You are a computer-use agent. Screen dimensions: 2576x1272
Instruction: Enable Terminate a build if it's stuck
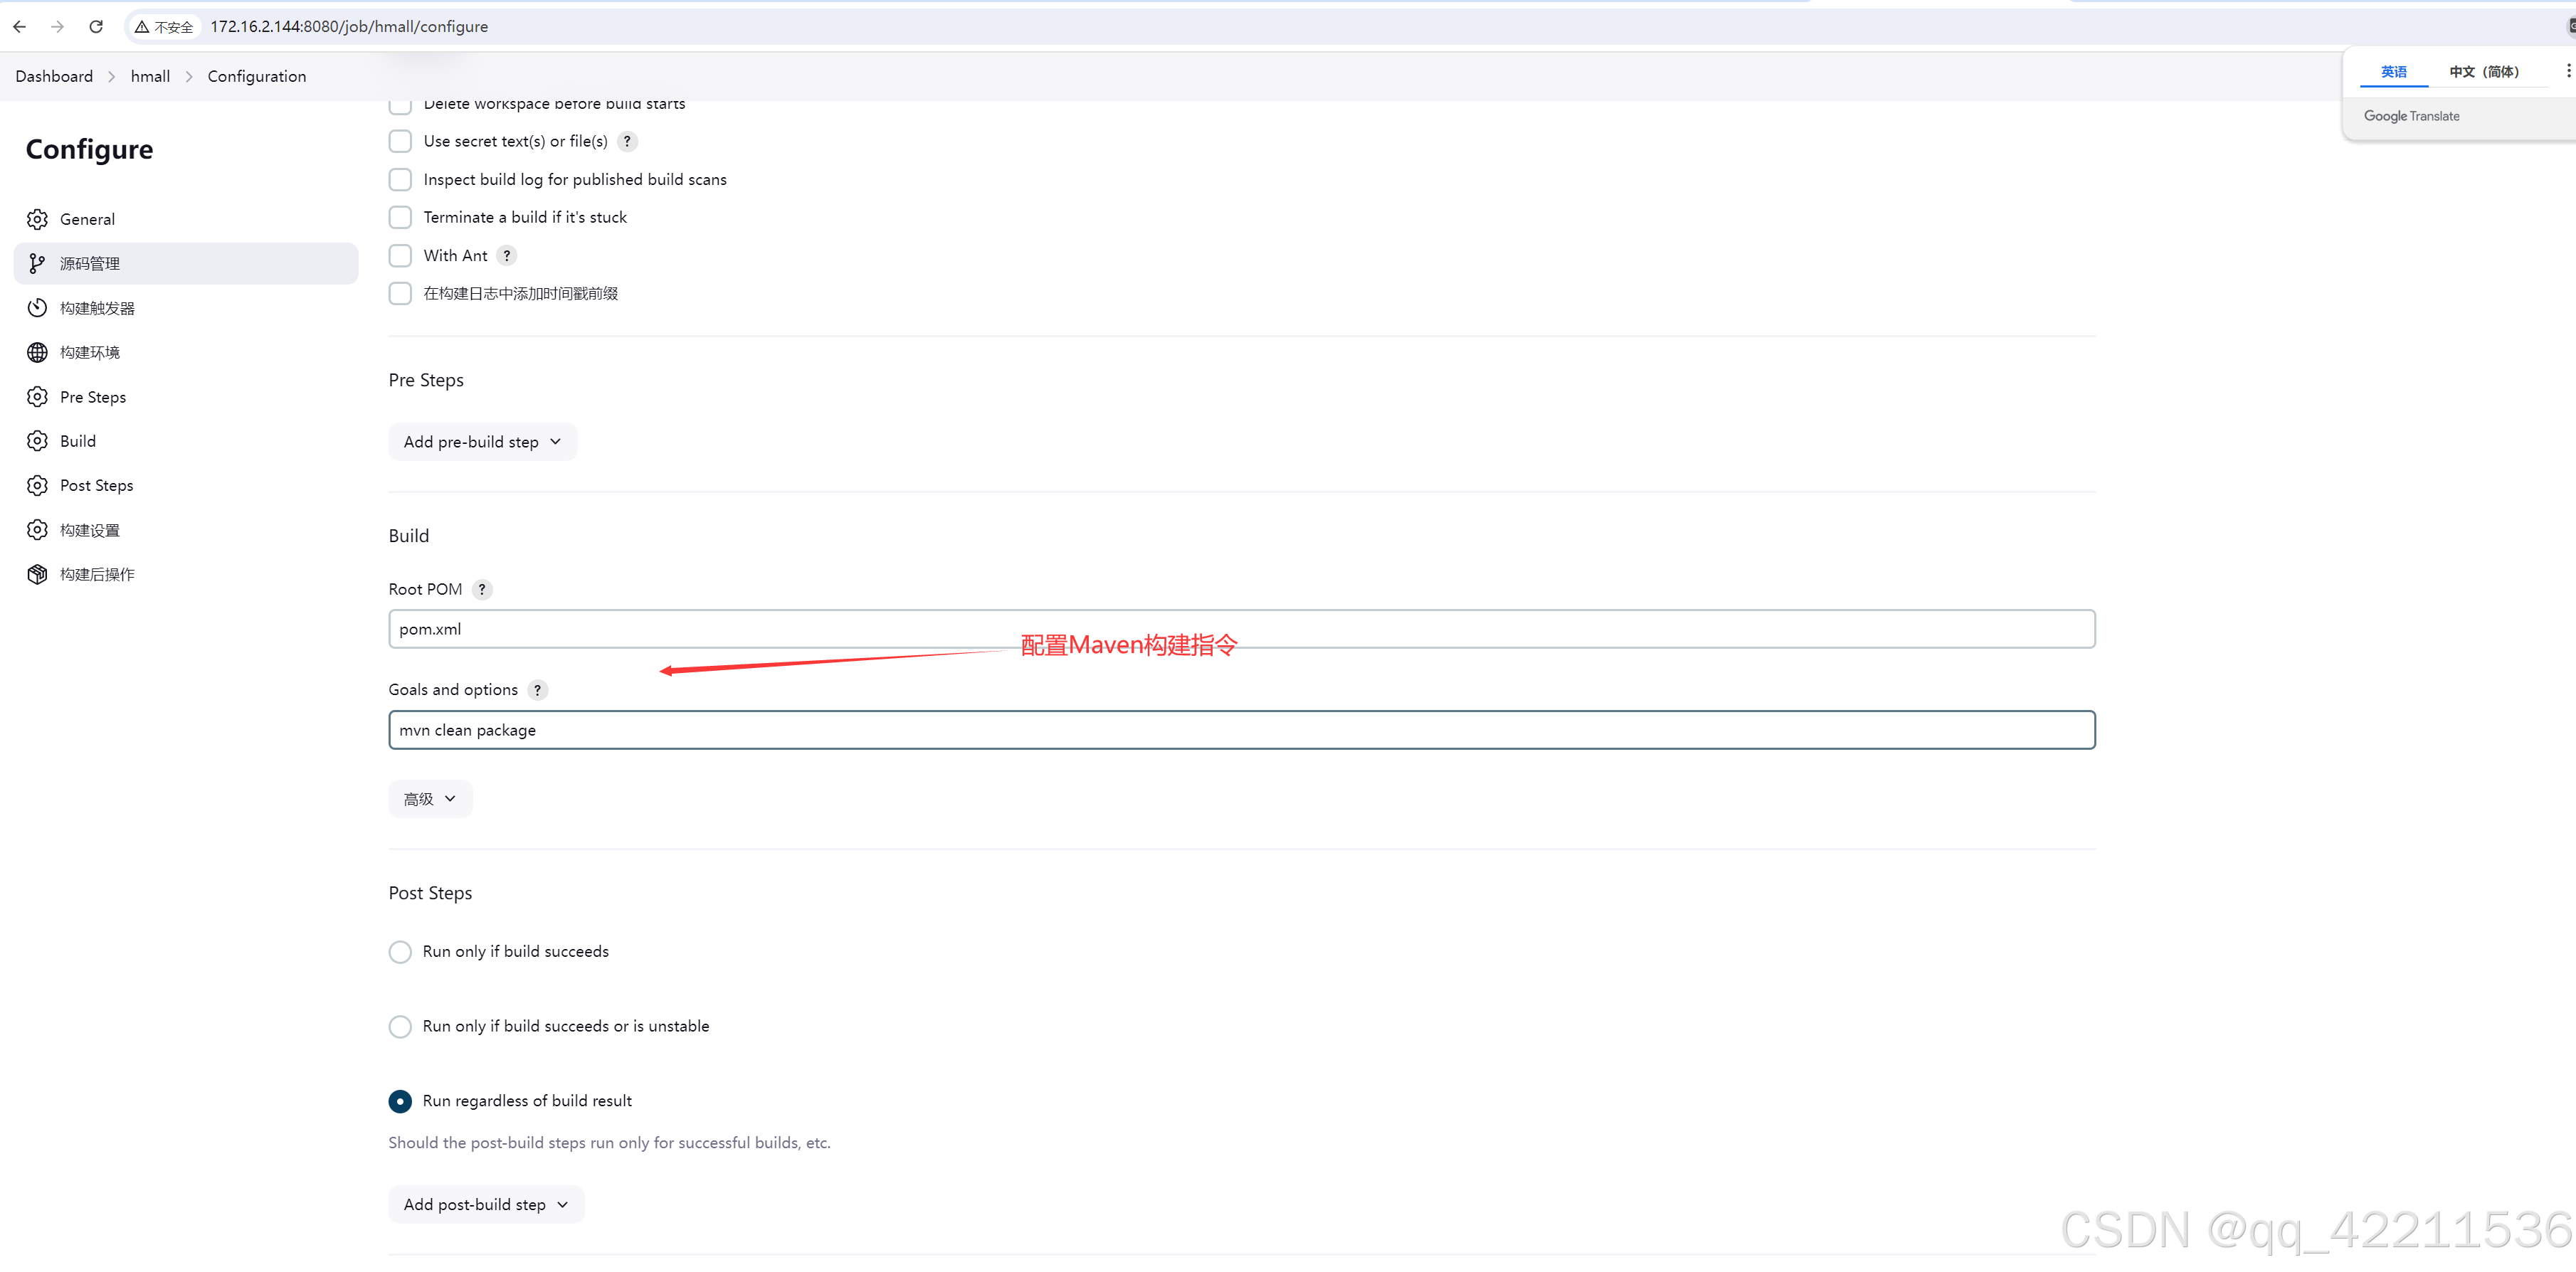(401, 217)
